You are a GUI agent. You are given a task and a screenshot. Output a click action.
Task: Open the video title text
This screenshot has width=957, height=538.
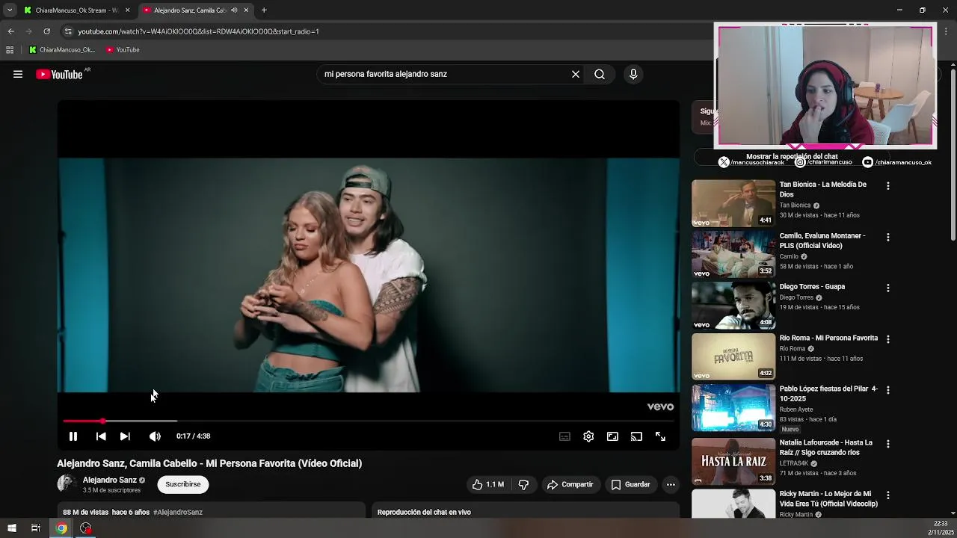pos(209,463)
